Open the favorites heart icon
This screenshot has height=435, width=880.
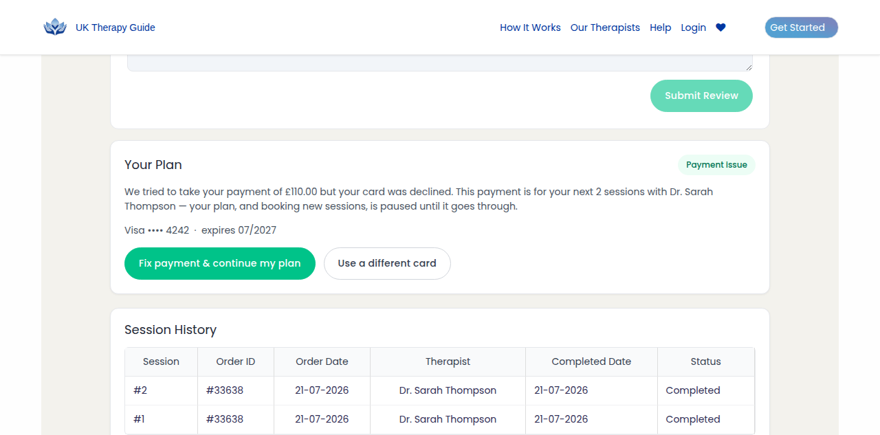(x=720, y=27)
